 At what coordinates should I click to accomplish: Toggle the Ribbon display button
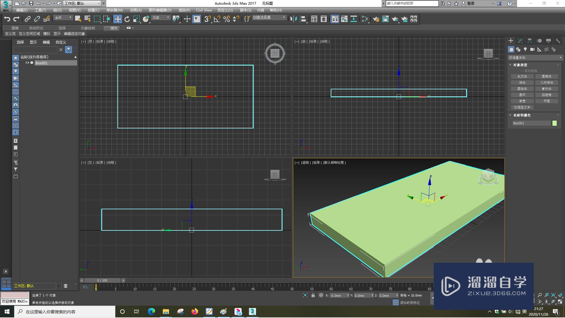(335, 19)
